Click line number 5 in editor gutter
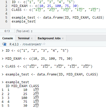 (x=6, y=18)
